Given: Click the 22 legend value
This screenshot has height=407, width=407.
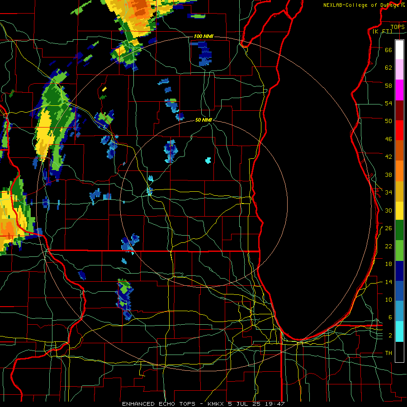Looking at the screenshot, I should click(x=388, y=246).
